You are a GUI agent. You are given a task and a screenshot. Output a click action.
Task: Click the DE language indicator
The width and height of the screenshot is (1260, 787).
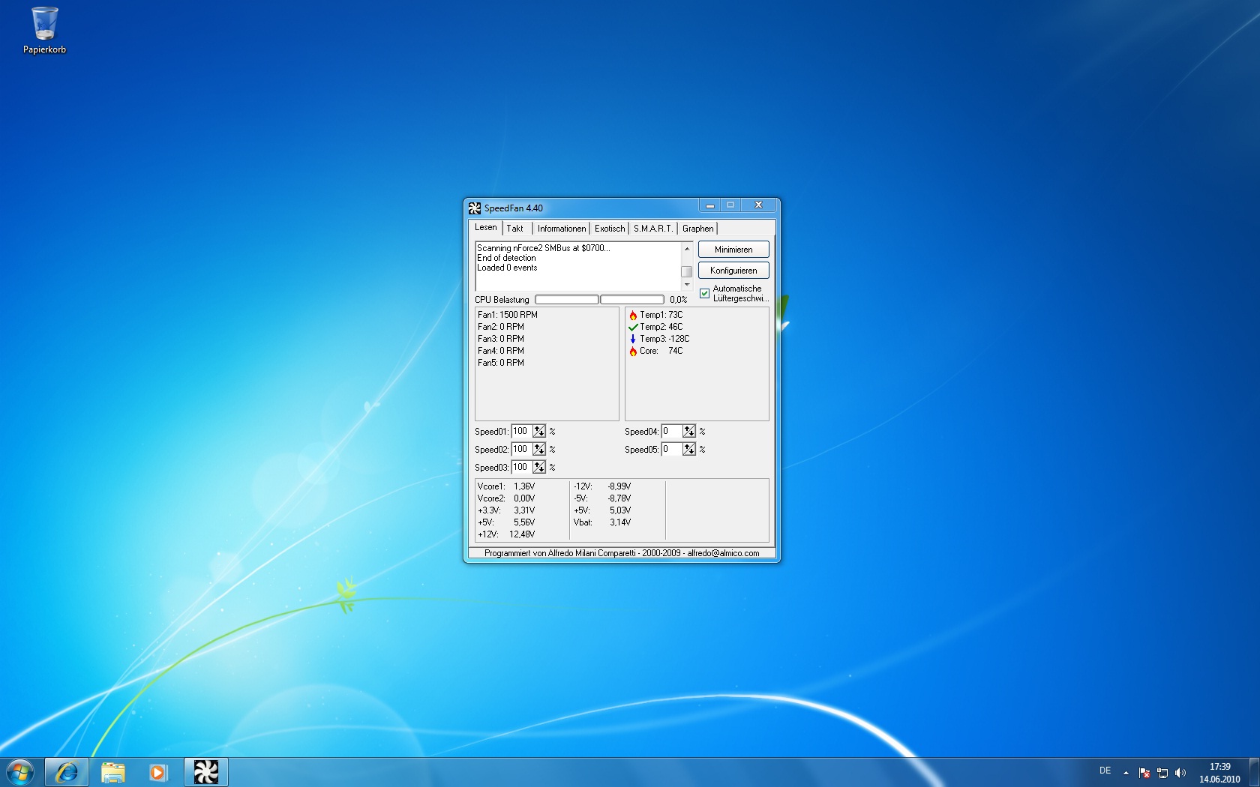[x=1105, y=771]
